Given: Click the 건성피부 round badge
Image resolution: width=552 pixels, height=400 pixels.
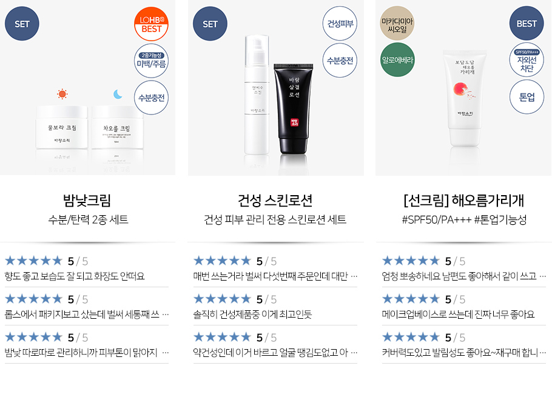Looking at the screenshot, I should point(340,24).
